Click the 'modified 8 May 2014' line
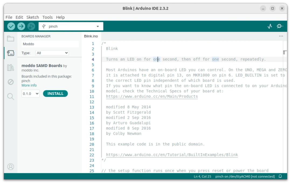Image resolution: width=291 pixels, height=184 pixels. coord(129,107)
